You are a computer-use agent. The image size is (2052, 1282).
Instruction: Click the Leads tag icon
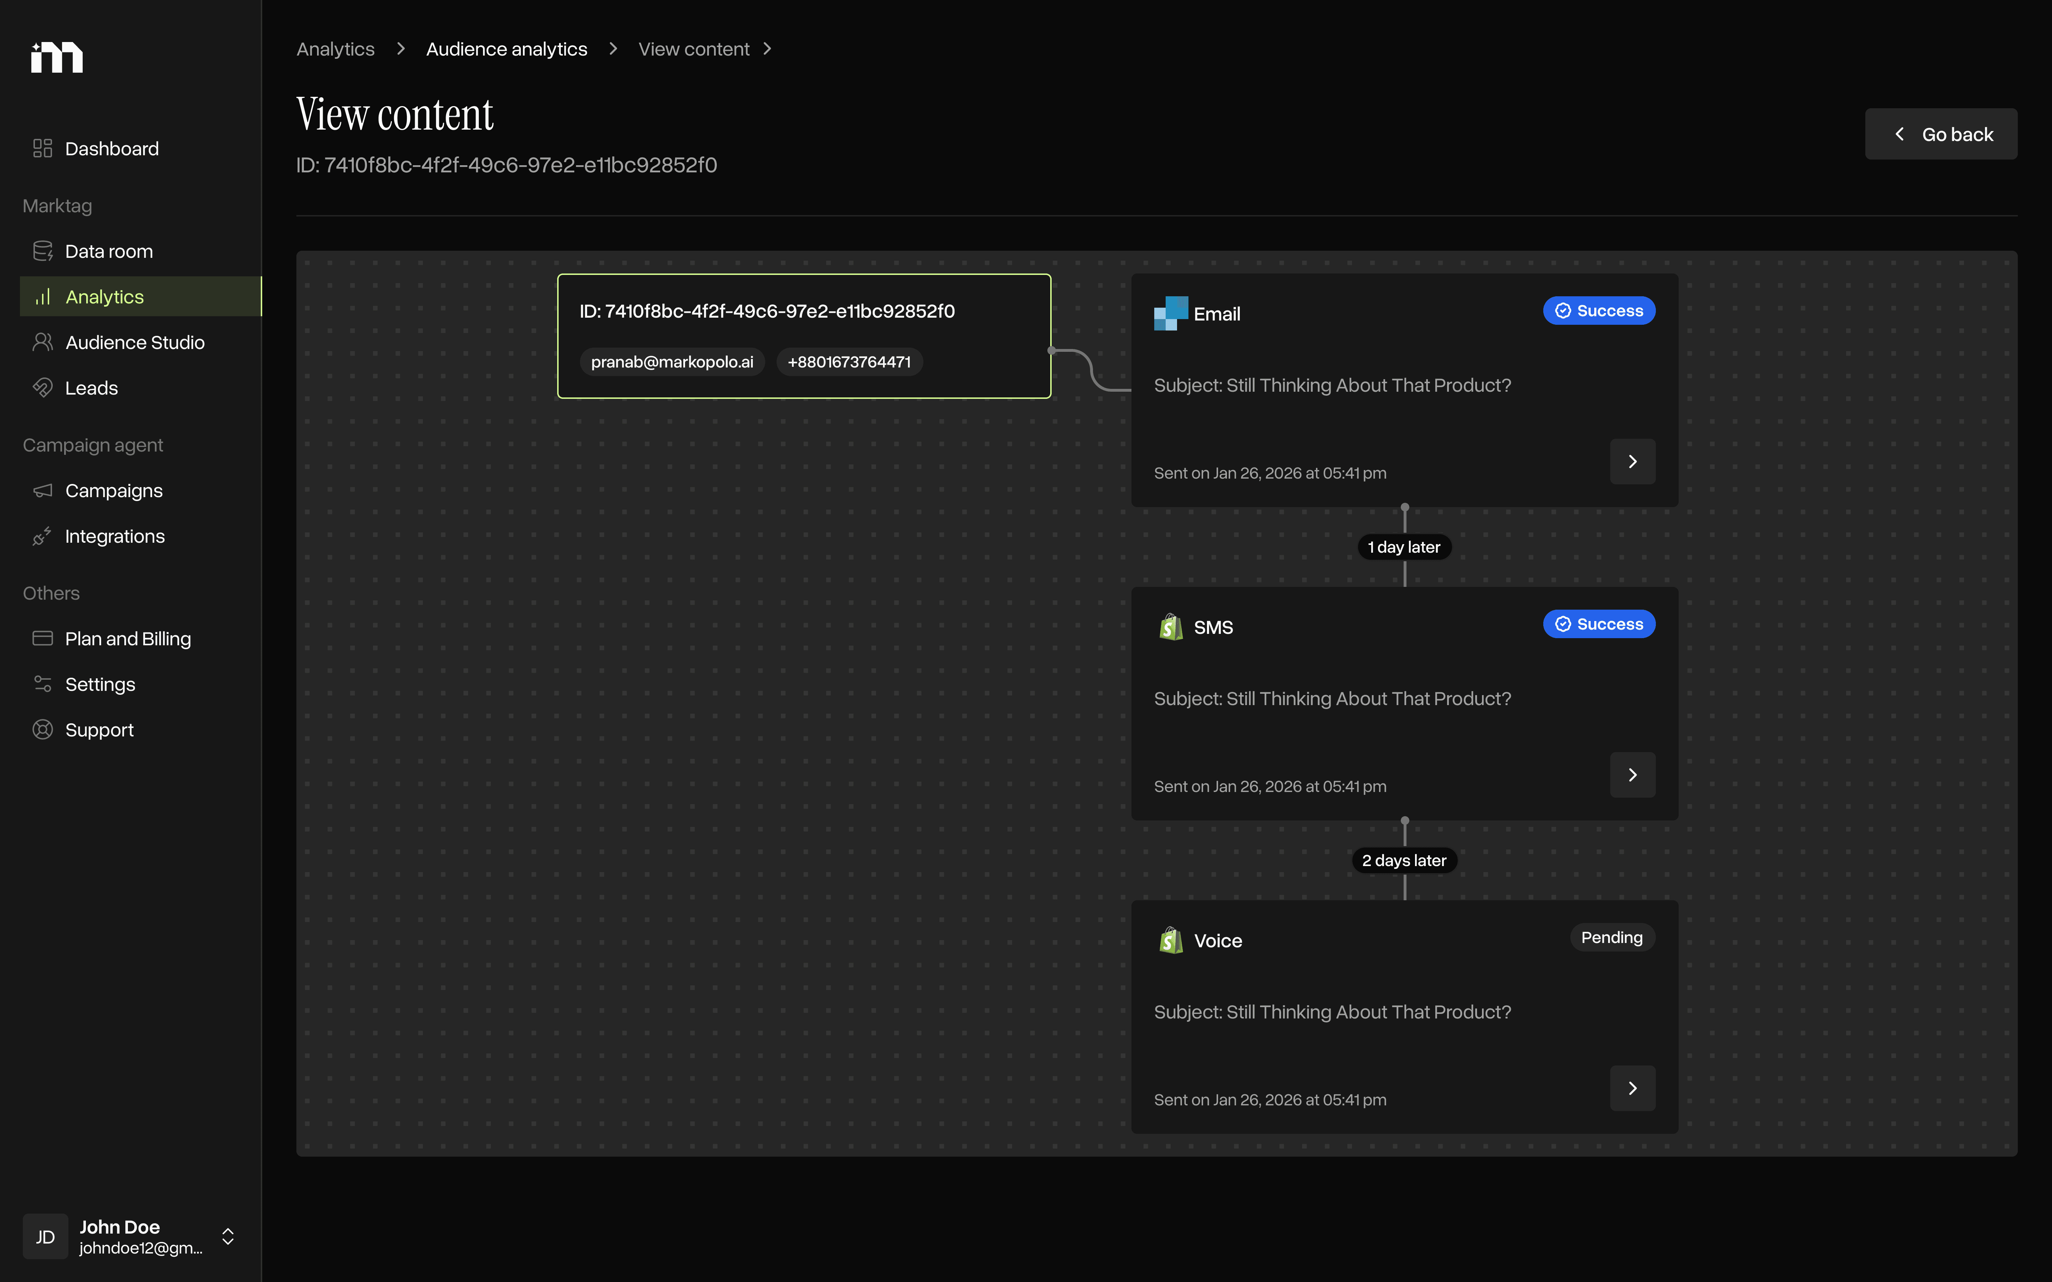(42, 388)
